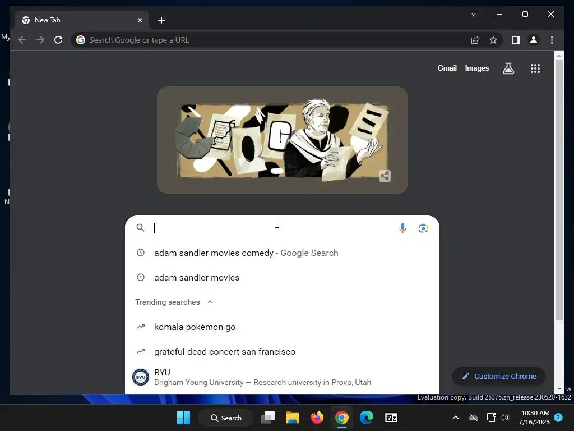Open Task View on the taskbar
This screenshot has height=431, width=574.
268,418
